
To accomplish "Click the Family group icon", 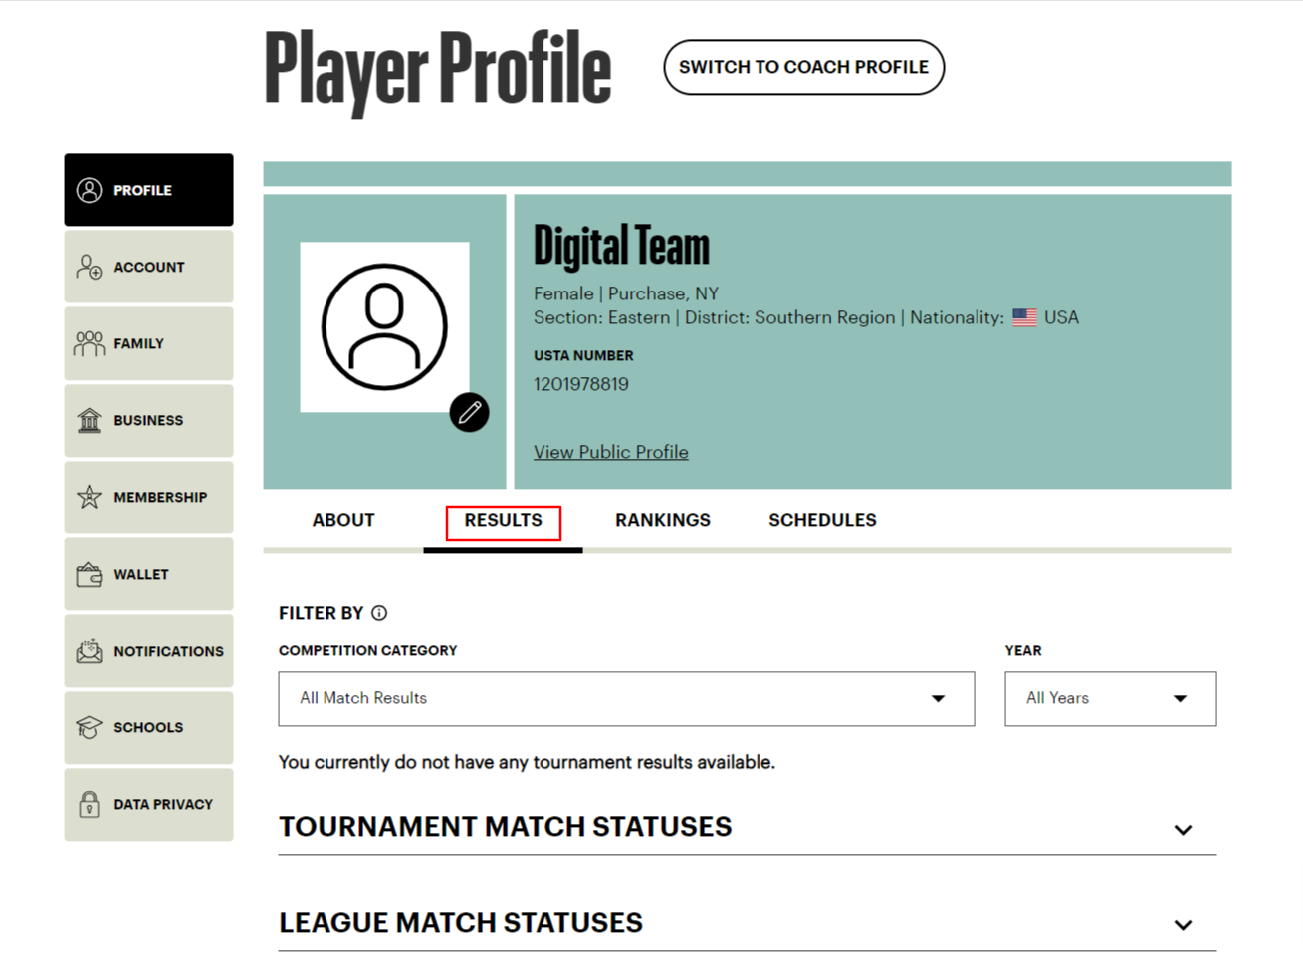I will pyautogui.click(x=89, y=343).
